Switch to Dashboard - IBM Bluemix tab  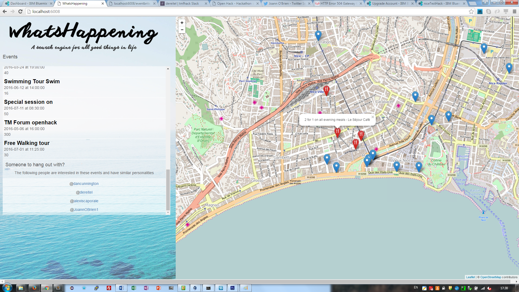29,4
